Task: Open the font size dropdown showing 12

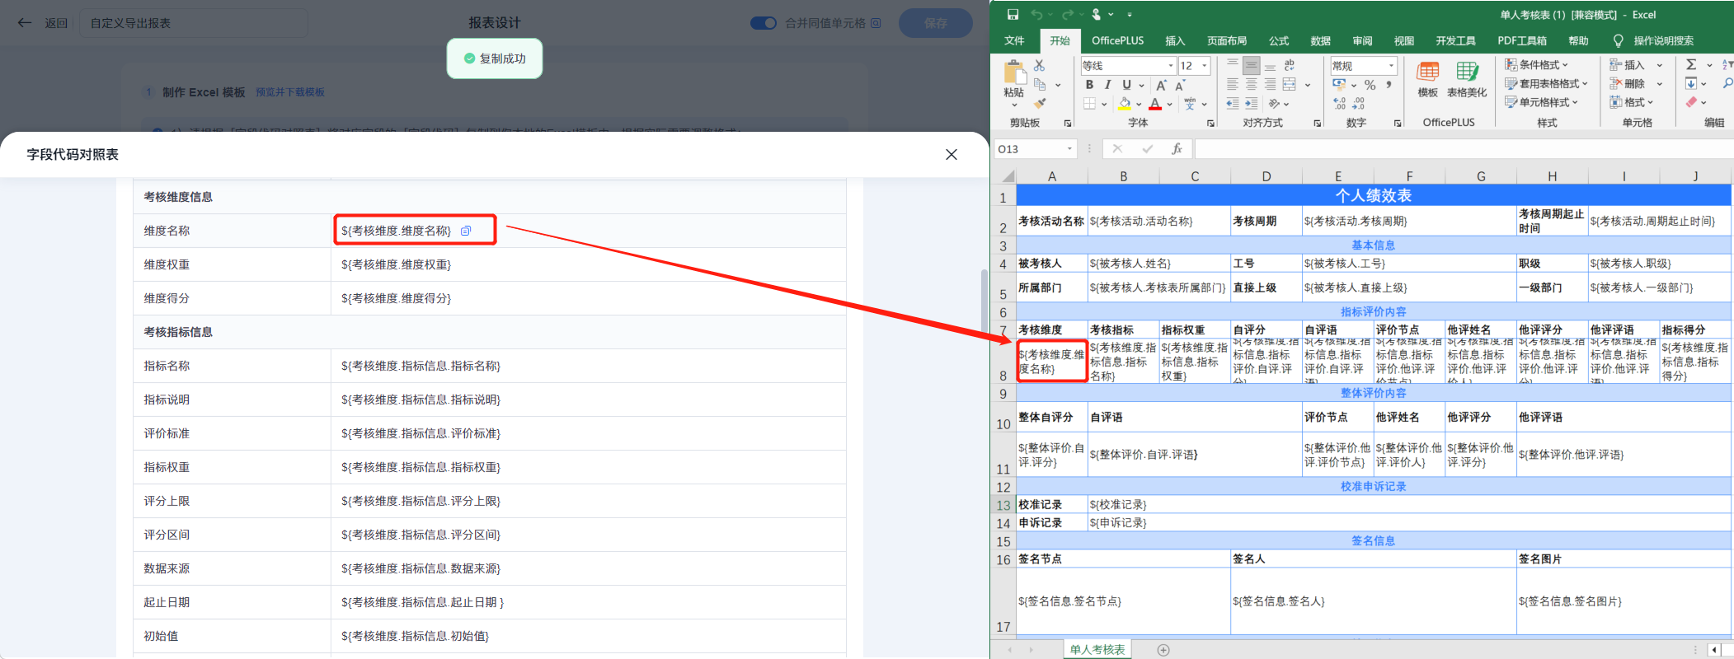Action: [x=1205, y=65]
